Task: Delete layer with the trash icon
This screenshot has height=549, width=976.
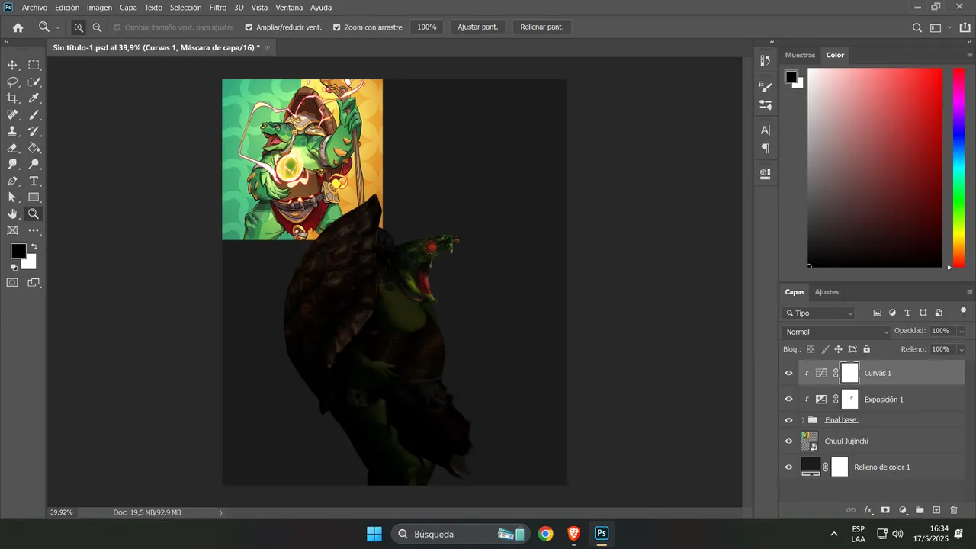Action: 954,510
